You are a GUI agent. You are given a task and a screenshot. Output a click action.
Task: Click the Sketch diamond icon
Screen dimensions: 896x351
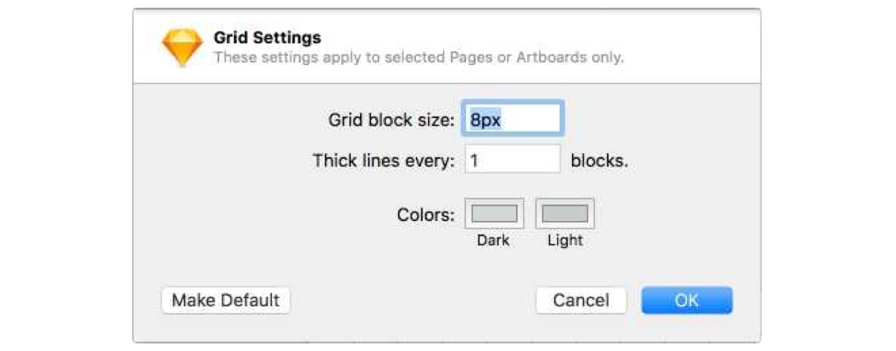[x=182, y=46]
